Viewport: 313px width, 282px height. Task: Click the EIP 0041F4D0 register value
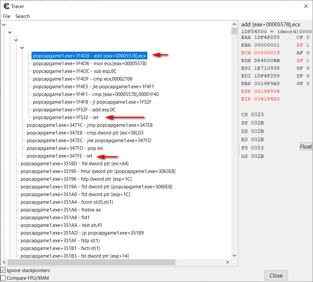[x=261, y=99]
